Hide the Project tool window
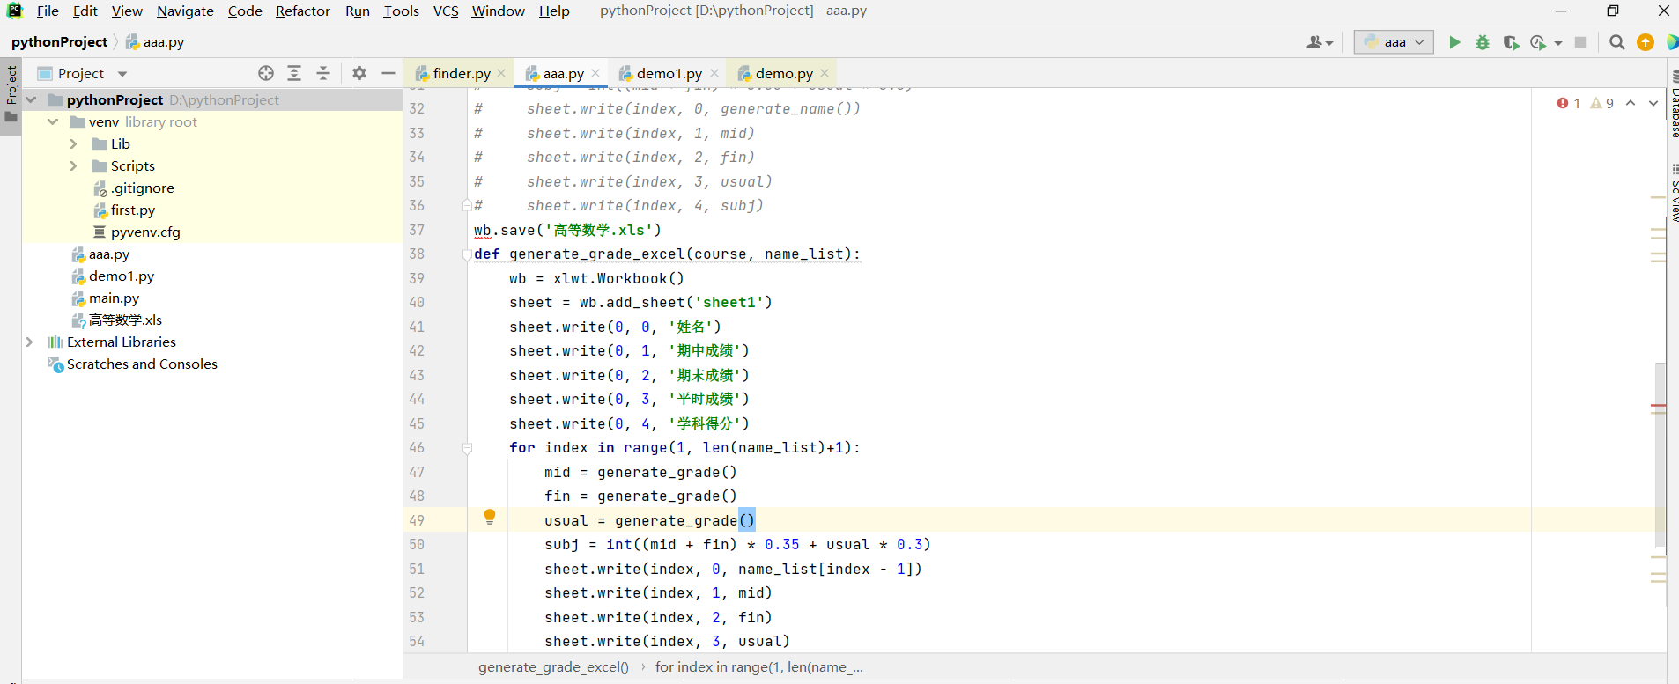The image size is (1679, 684). click(x=388, y=73)
